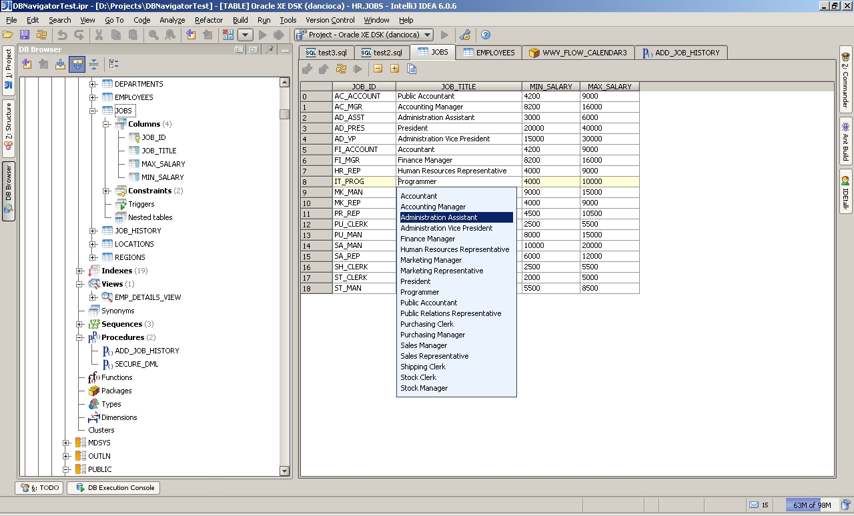Click the JOB_TITLE cell editor containing Programmer
This screenshot has height=516, width=854.
click(458, 181)
